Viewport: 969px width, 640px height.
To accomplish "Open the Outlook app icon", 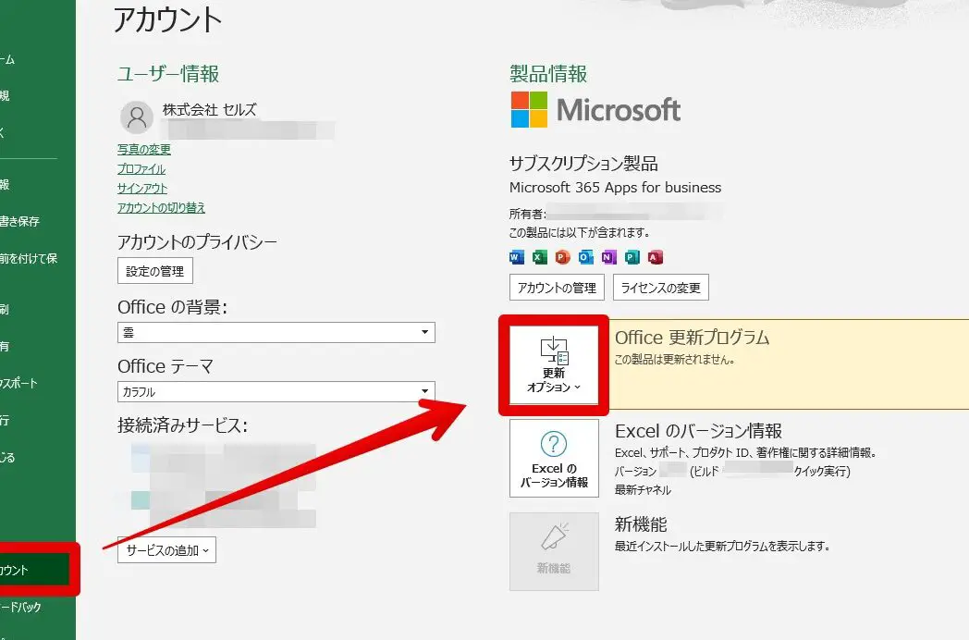I will pos(585,257).
